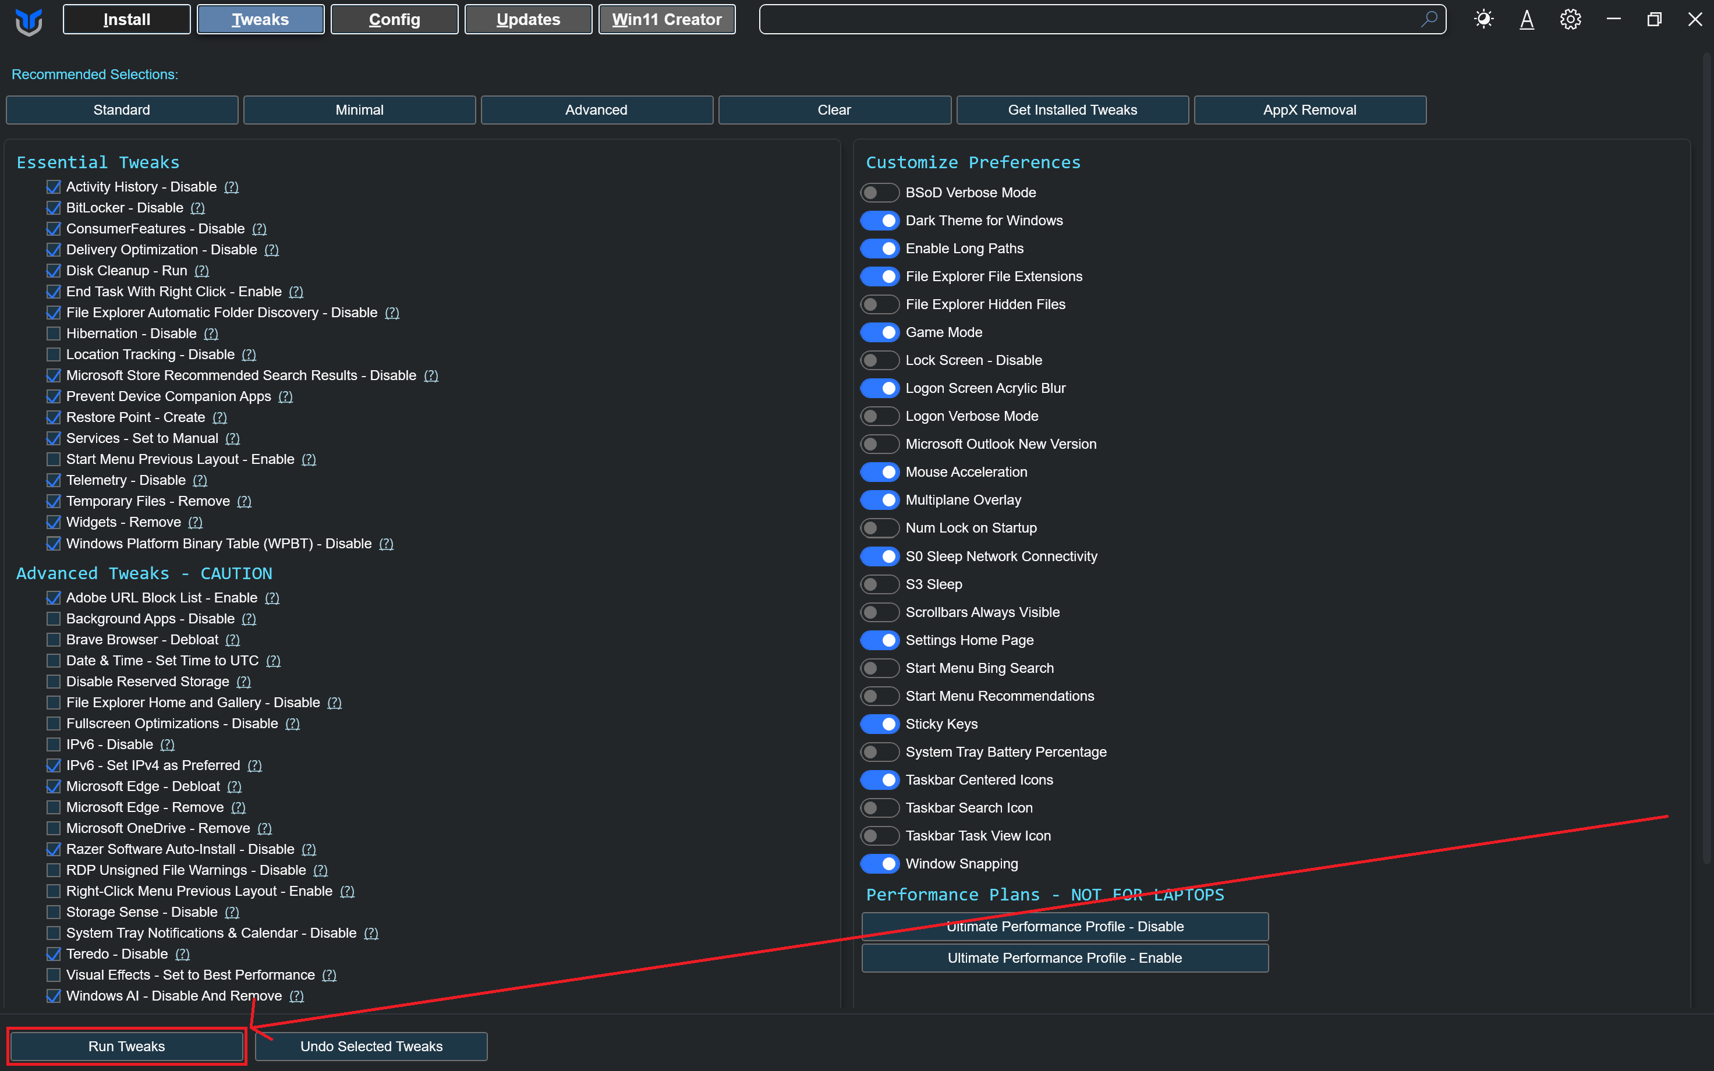The image size is (1714, 1071).
Task: Go to the Updates tab
Action: pyautogui.click(x=529, y=20)
